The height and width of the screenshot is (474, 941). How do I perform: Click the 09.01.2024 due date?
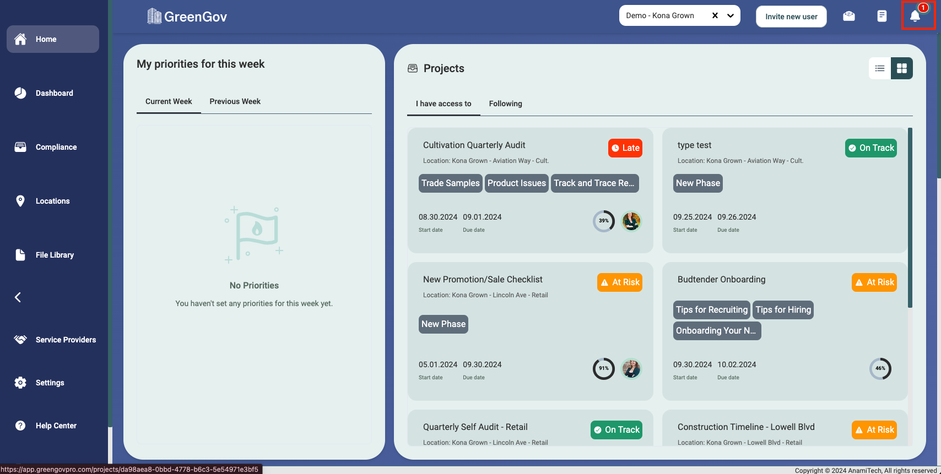(482, 217)
